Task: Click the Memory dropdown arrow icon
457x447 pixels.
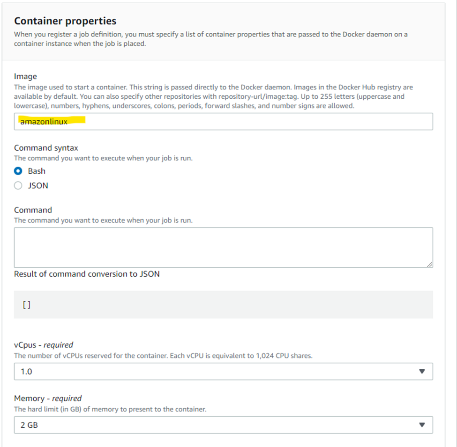Action: tap(421, 425)
